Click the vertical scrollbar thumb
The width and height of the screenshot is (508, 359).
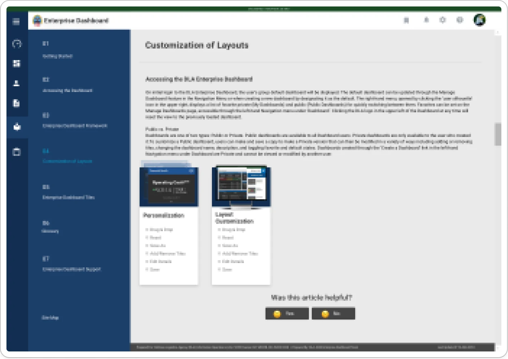point(498,134)
